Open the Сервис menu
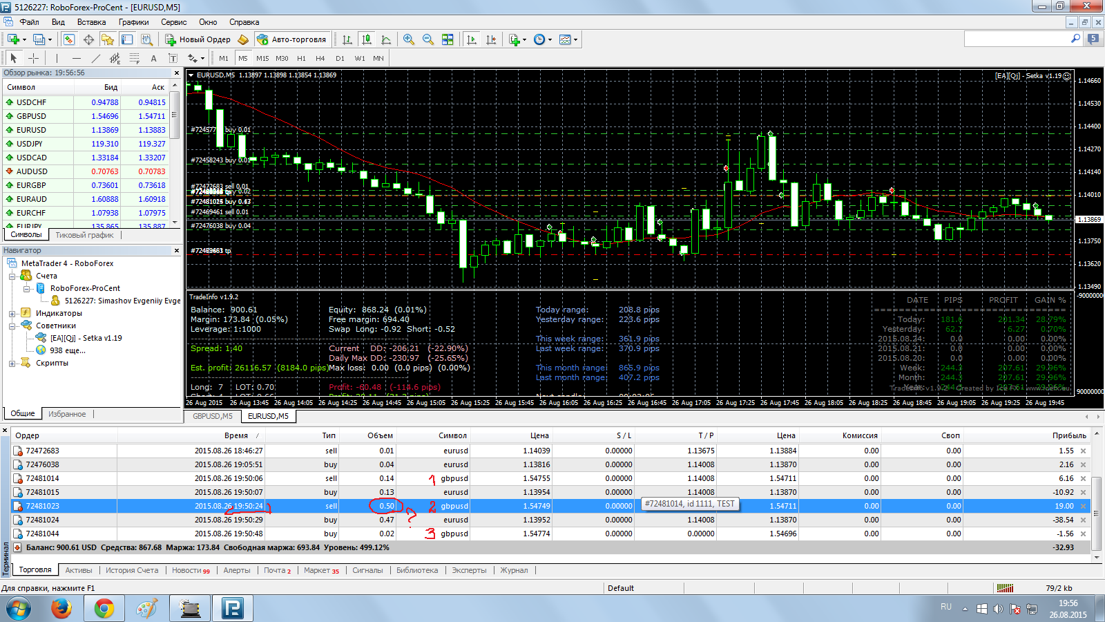The image size is (1105, 622). [x=174, y=22]
